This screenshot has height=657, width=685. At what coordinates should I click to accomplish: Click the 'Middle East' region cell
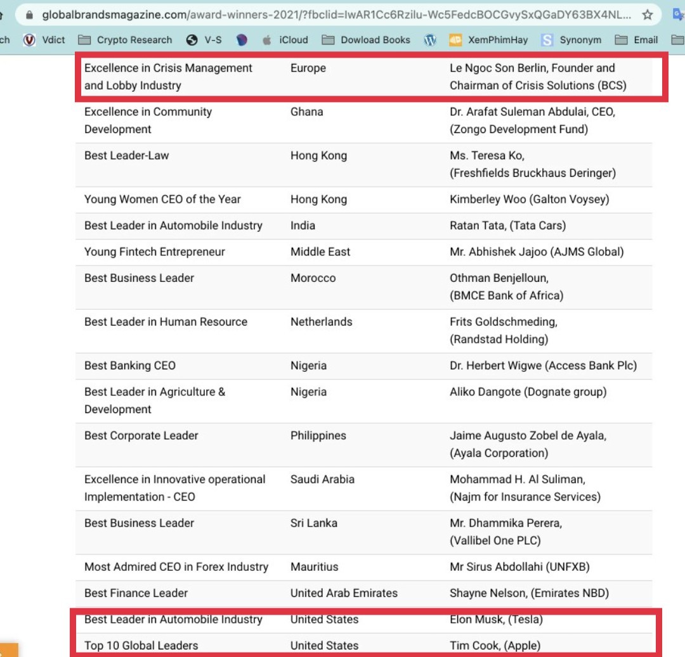pos(320,252)
